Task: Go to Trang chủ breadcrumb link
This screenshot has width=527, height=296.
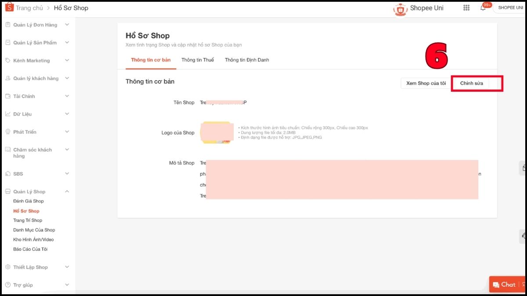Action: [x=29, y=8]
